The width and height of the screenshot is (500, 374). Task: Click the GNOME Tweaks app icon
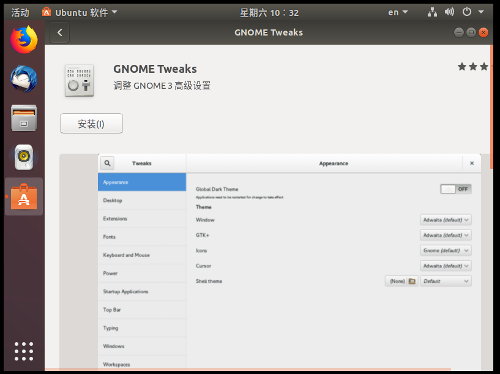click(79, 80)
